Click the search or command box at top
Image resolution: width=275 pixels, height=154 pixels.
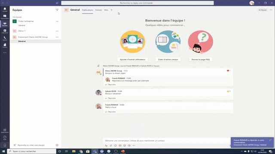point(137,3)
